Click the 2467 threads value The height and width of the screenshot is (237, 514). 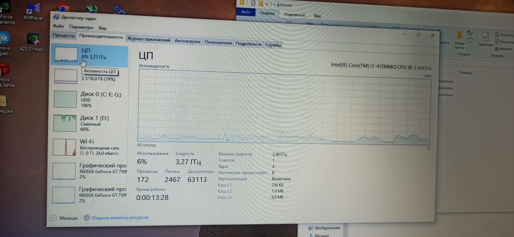tap(172, 180)
